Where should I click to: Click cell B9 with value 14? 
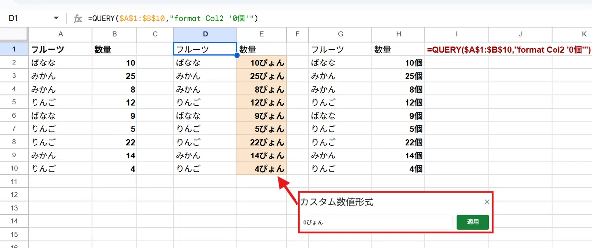tap(114, 155)
